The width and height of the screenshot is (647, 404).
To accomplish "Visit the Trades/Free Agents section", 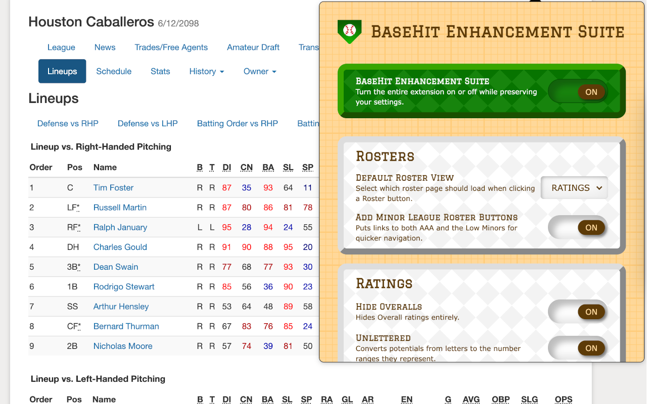I will click(171, 47).
